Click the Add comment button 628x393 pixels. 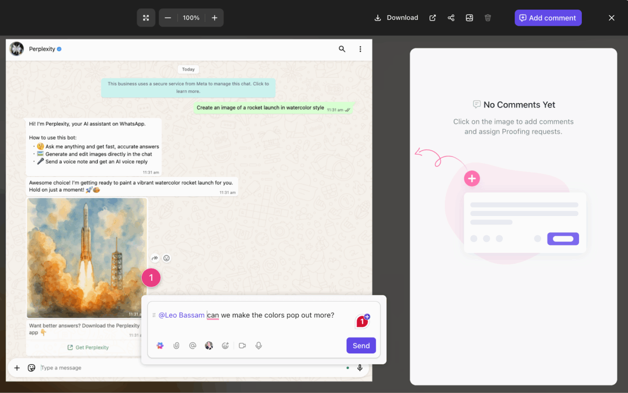tap(548, 17)
